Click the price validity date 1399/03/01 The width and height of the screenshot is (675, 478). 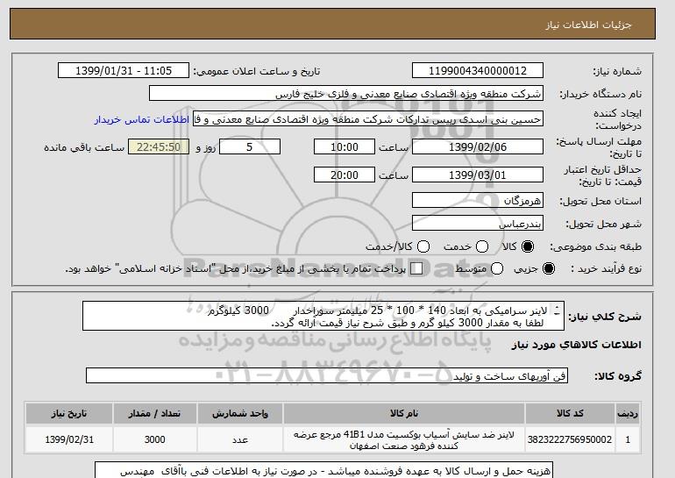[x=478, y=175]
